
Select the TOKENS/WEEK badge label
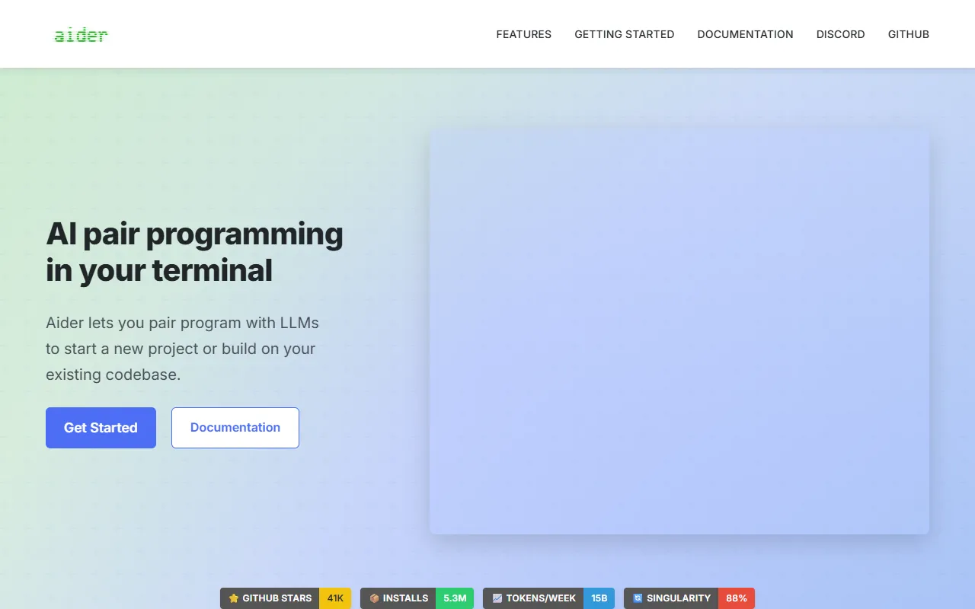(x=541, y=598)
